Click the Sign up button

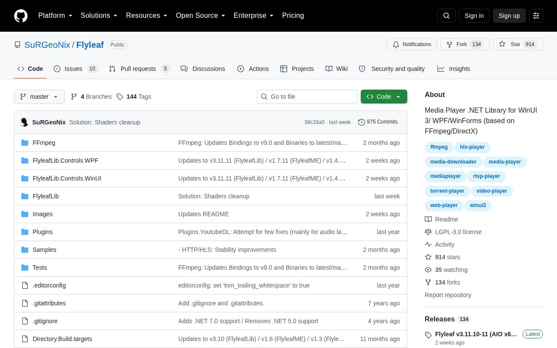(509, 16)
